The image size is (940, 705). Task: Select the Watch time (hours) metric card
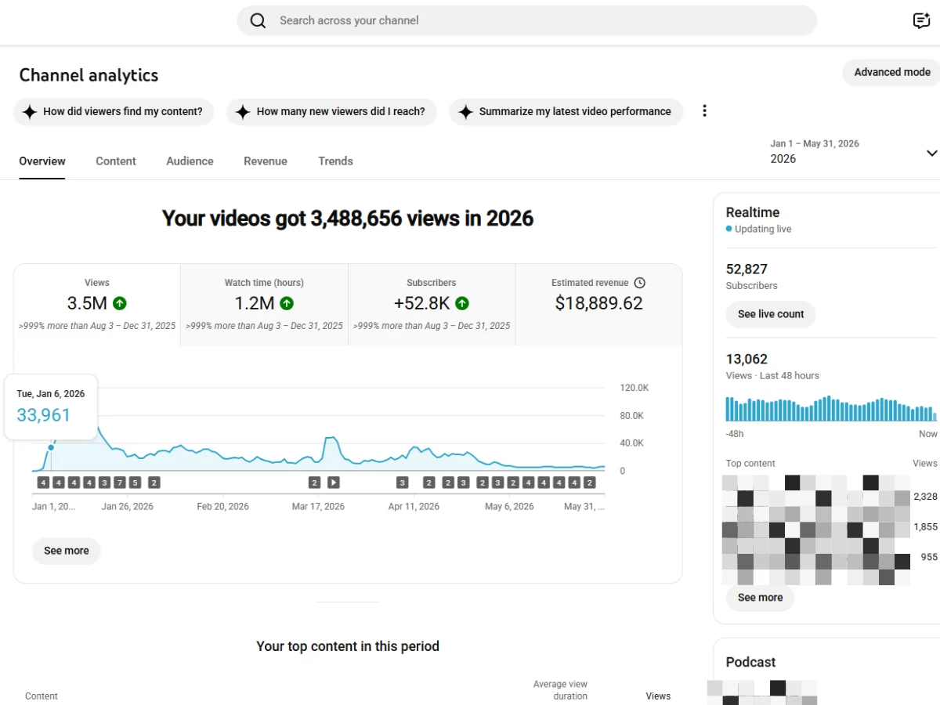264,305
